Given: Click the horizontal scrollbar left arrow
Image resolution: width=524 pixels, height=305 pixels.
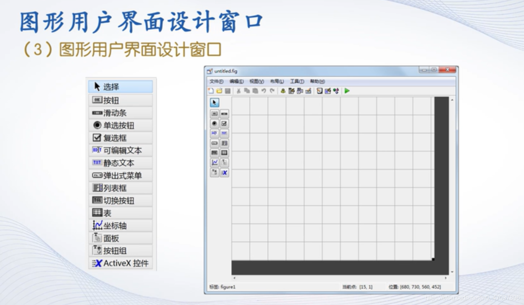Looking at the screenshot, I should pyautogui.click(x=234, y=278).
